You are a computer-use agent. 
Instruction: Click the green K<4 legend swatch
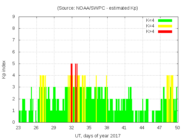[165, 20]
